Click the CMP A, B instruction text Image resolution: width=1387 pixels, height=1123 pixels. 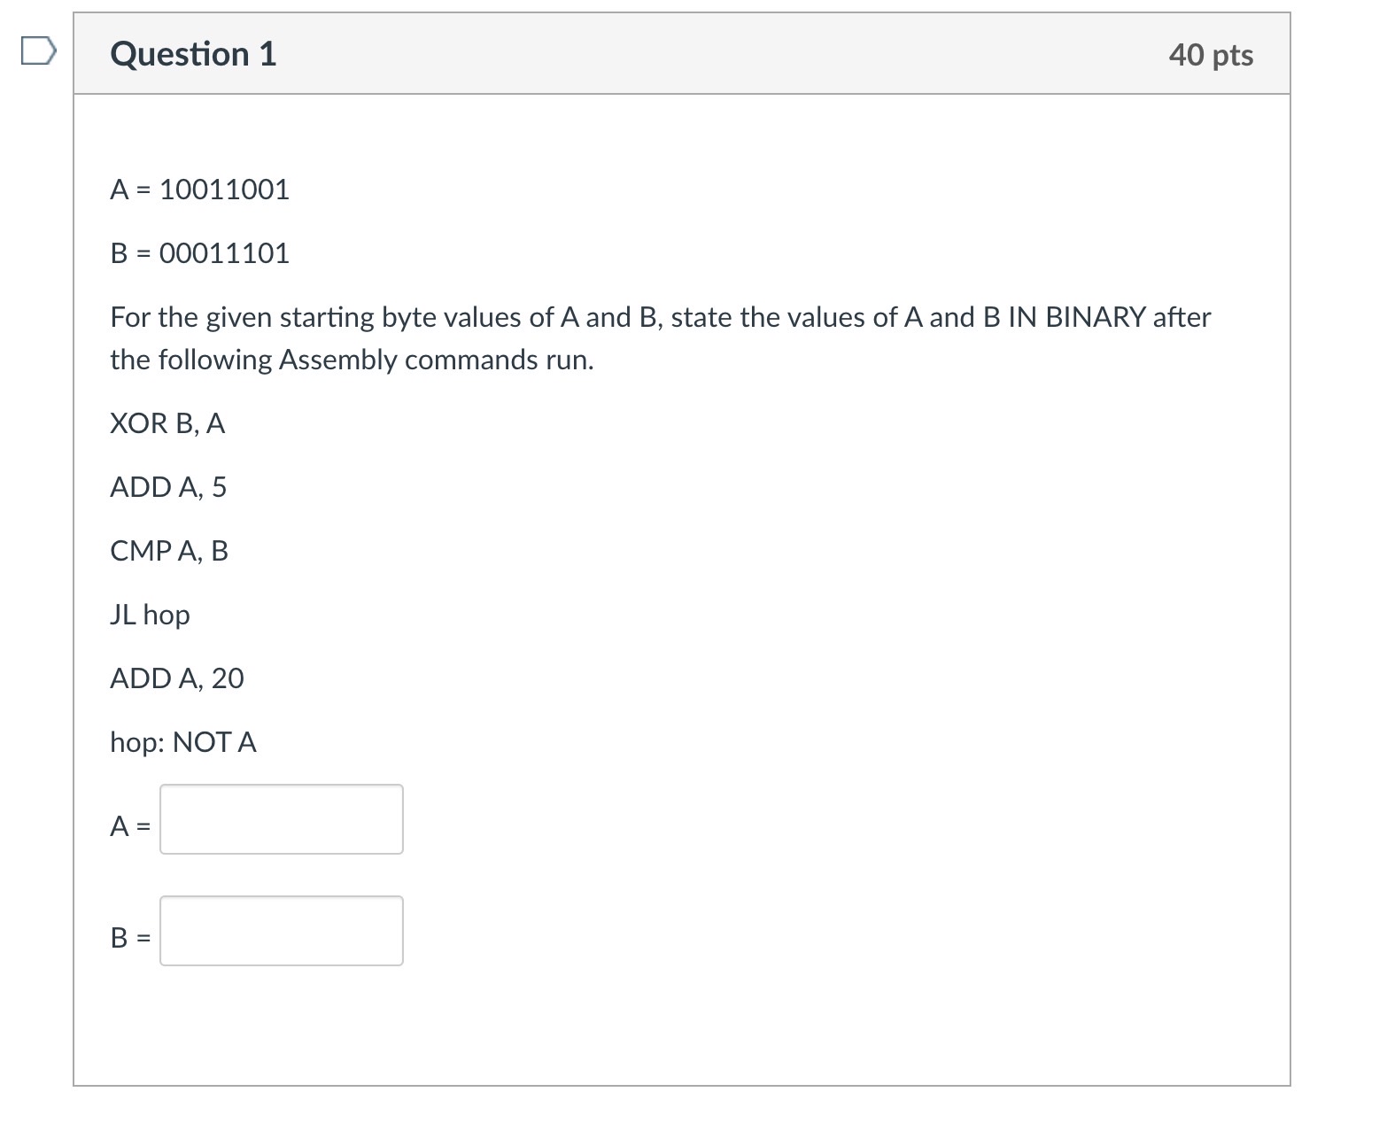[169, 550]
